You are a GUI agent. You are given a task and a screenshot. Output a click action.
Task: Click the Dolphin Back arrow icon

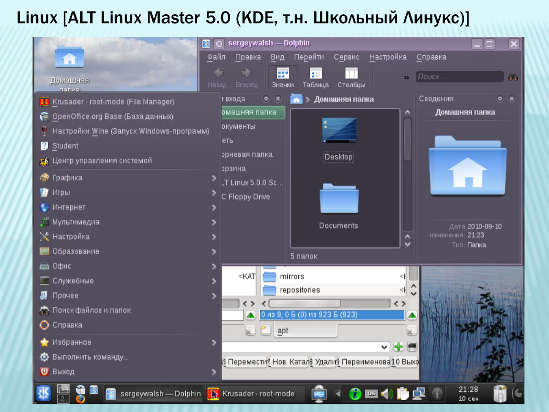click(x=218, y=73)
